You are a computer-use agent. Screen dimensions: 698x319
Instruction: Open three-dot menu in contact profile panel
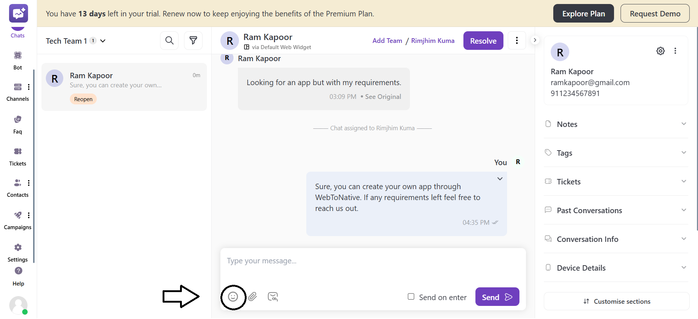pos(675,51)
